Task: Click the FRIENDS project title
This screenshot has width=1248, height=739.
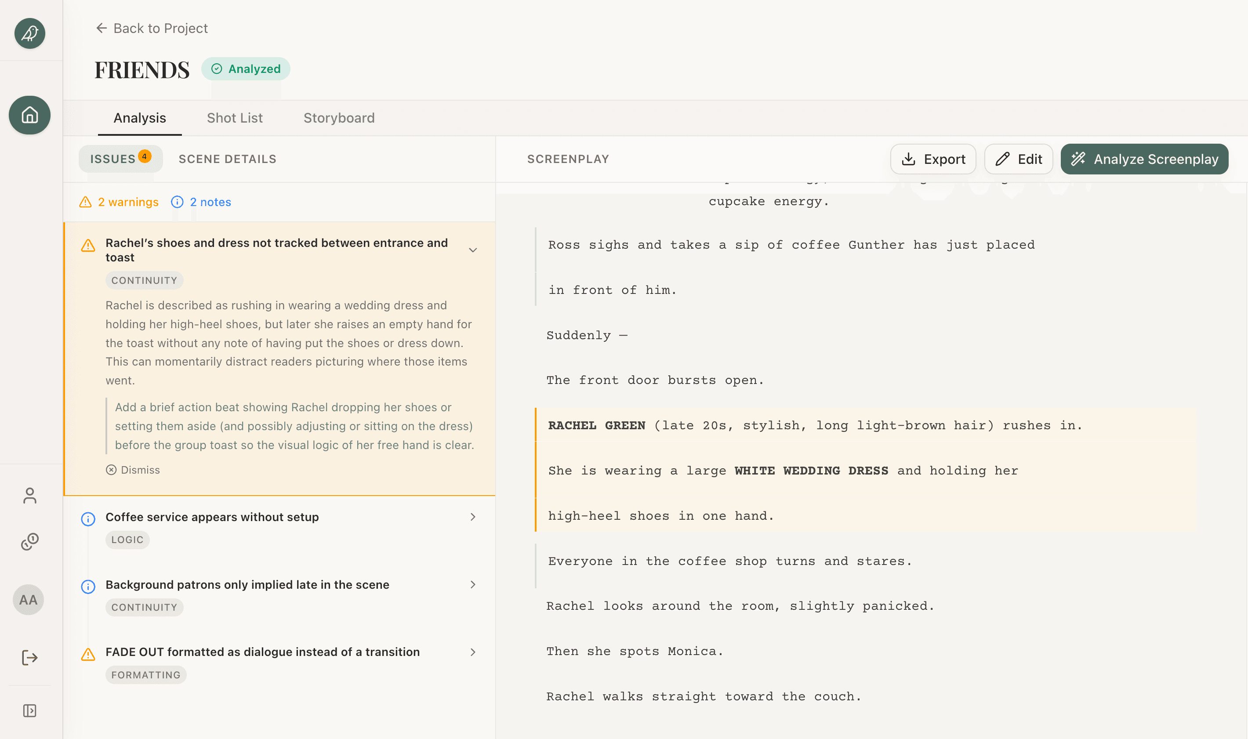Action: 142,69
